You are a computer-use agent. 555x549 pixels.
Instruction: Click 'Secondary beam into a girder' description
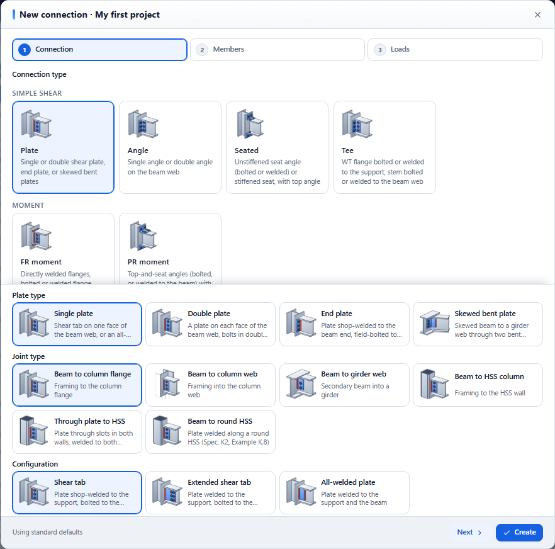click(355, 390)
